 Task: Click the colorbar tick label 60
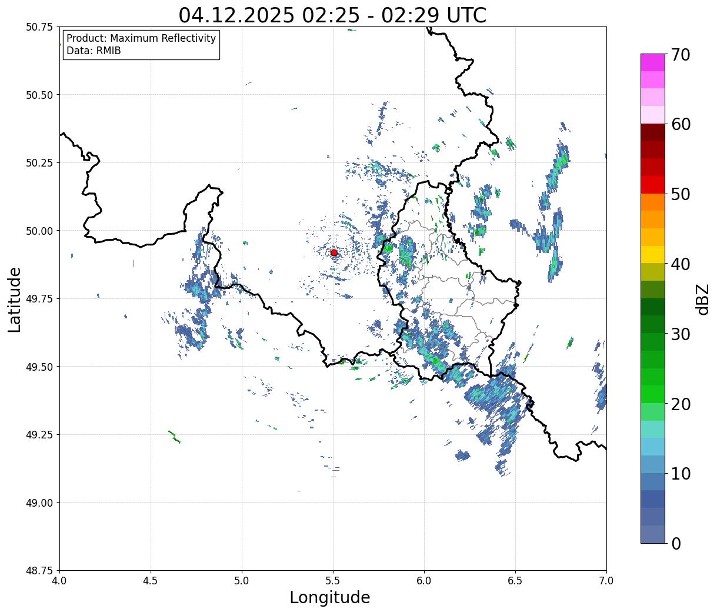point(681,124)
